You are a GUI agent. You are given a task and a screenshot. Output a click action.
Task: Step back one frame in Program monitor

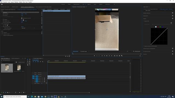(x=104, y=56)
